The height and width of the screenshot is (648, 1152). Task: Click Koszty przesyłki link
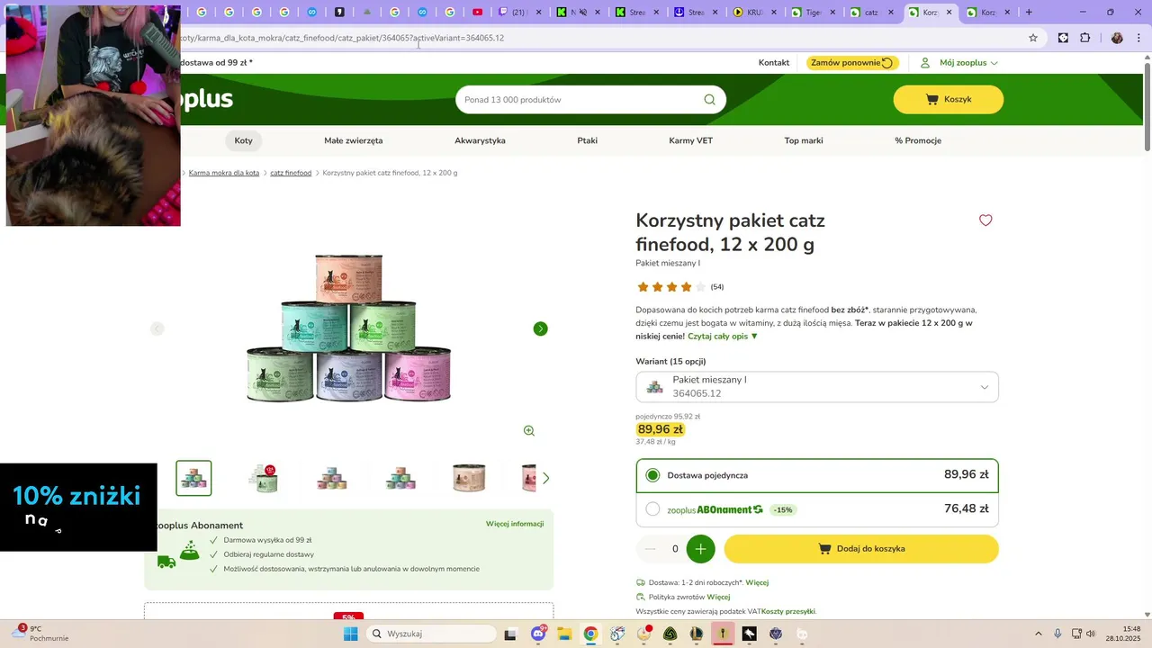tap(788, 611)
